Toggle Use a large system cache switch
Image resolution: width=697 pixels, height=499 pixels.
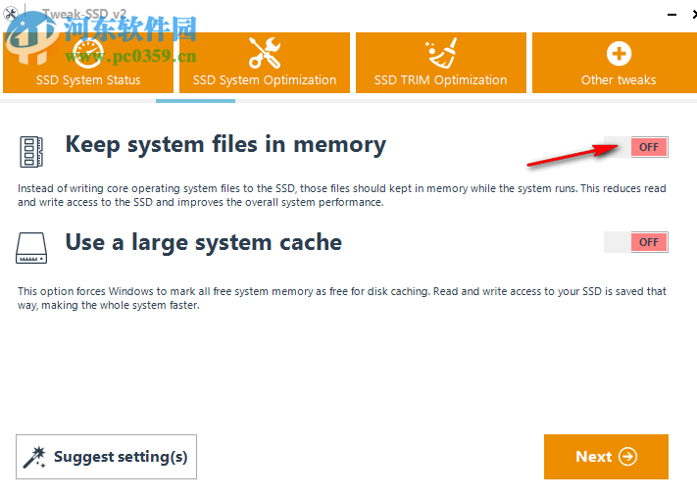pyautogui.click(x=635, y=242)
